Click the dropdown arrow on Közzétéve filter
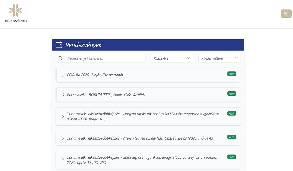Image resolution: width=293 pixels, height=171 pixels. click(x=189, y=58)
